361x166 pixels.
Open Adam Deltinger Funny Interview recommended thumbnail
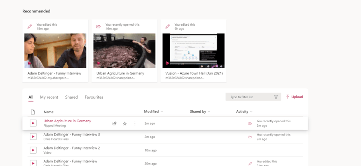click(55, 51)
